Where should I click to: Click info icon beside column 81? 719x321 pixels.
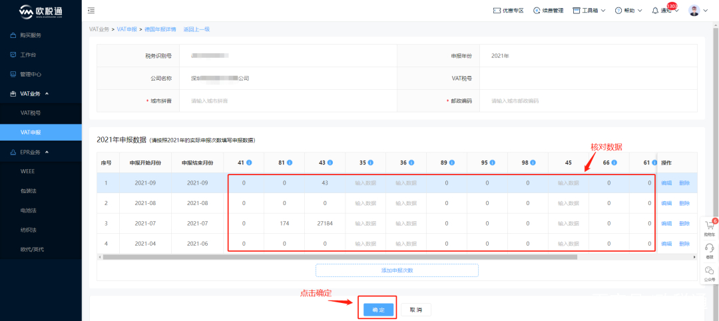[290, 162]
